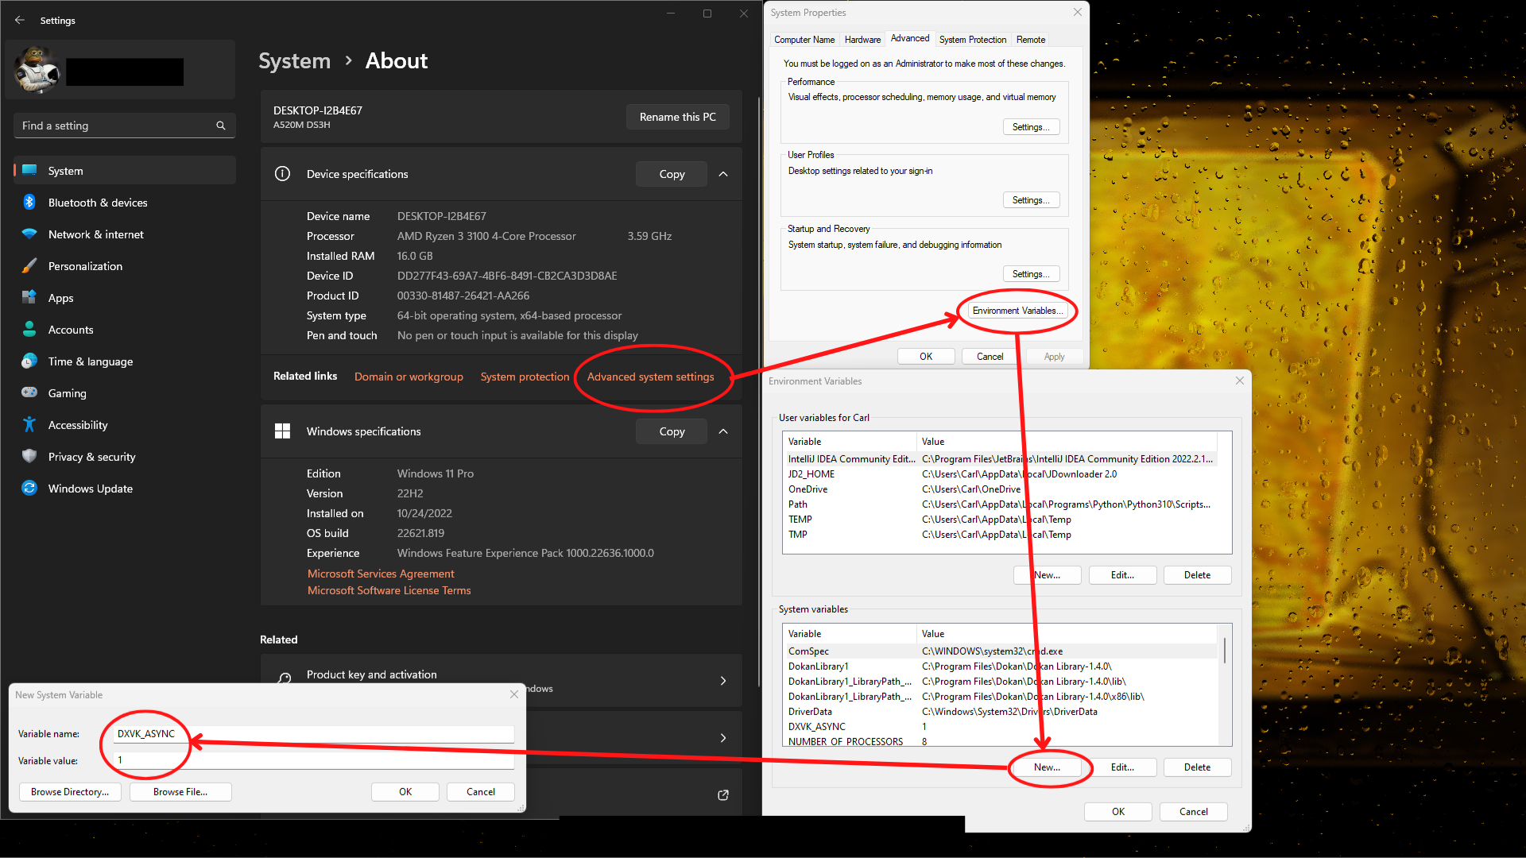Image resolution: width=1526 pixels, height=858 pixels.
Task: Click the search magnifier in Find a setting
Action: pos(221,126)
